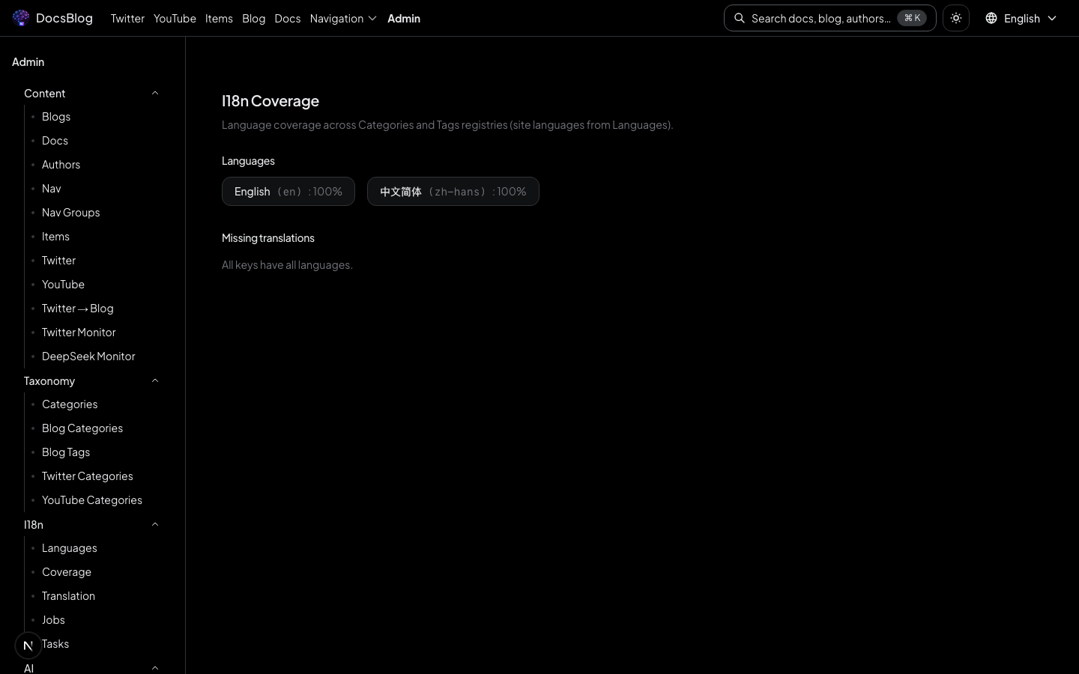Screen dimensions: 1079x674
Task: Open Blog Tags under Taxonomy
Action: (x=66, y=452)
